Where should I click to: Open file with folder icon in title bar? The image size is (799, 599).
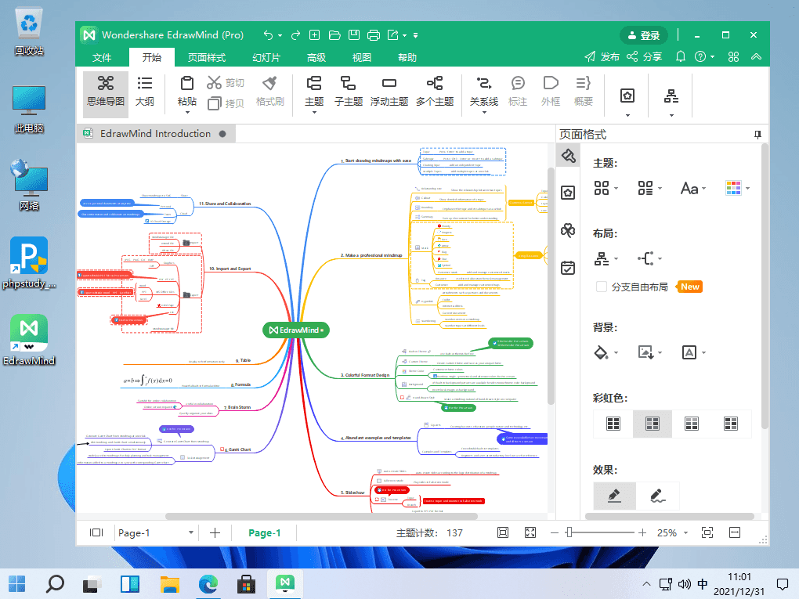[334, 35]
